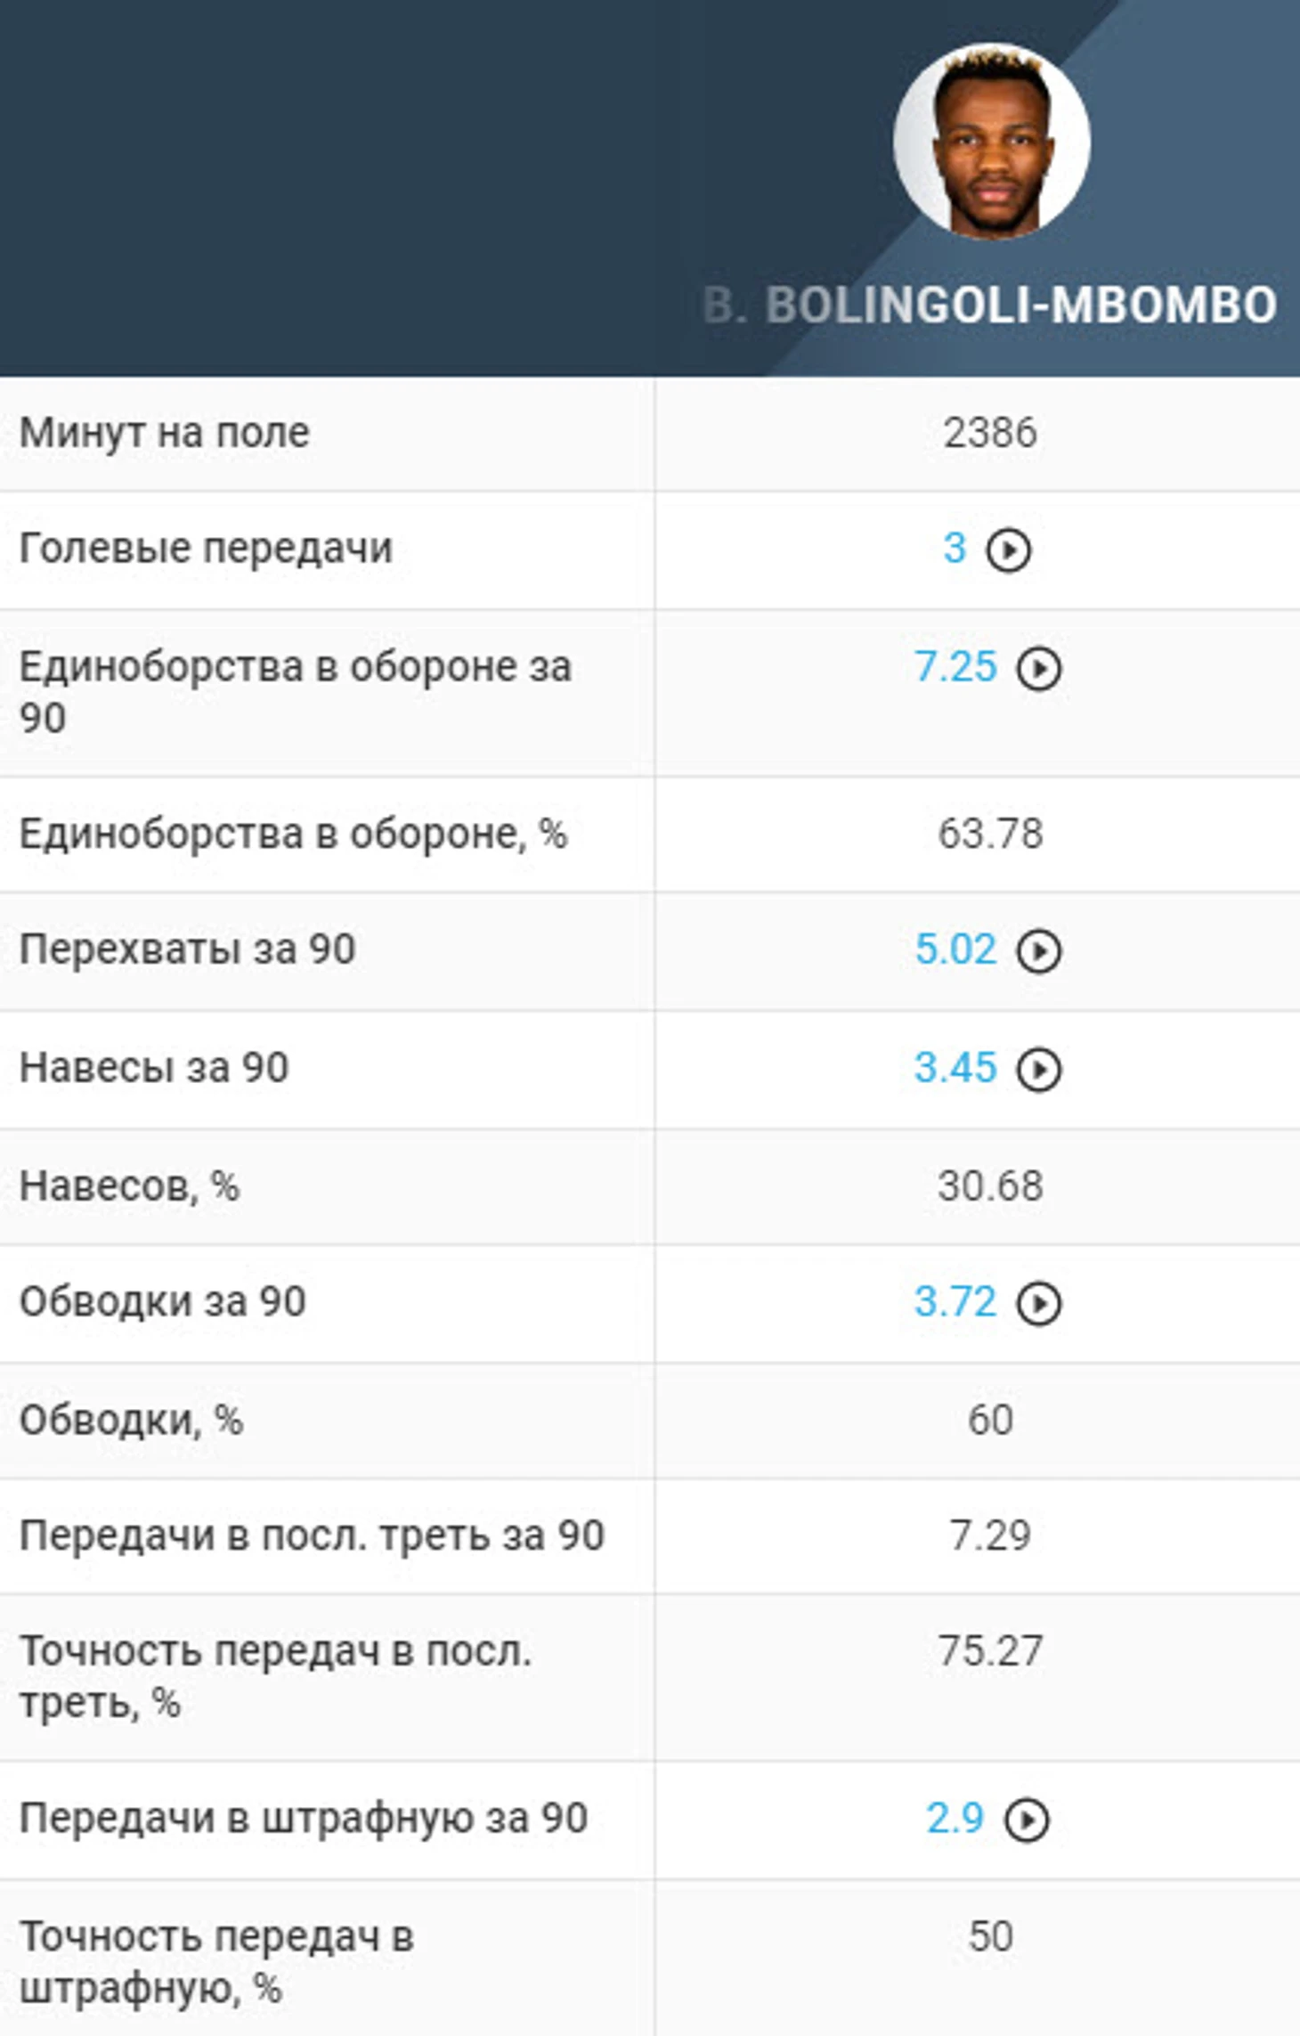Open the blue 3 assists value

tap(955, 548)
